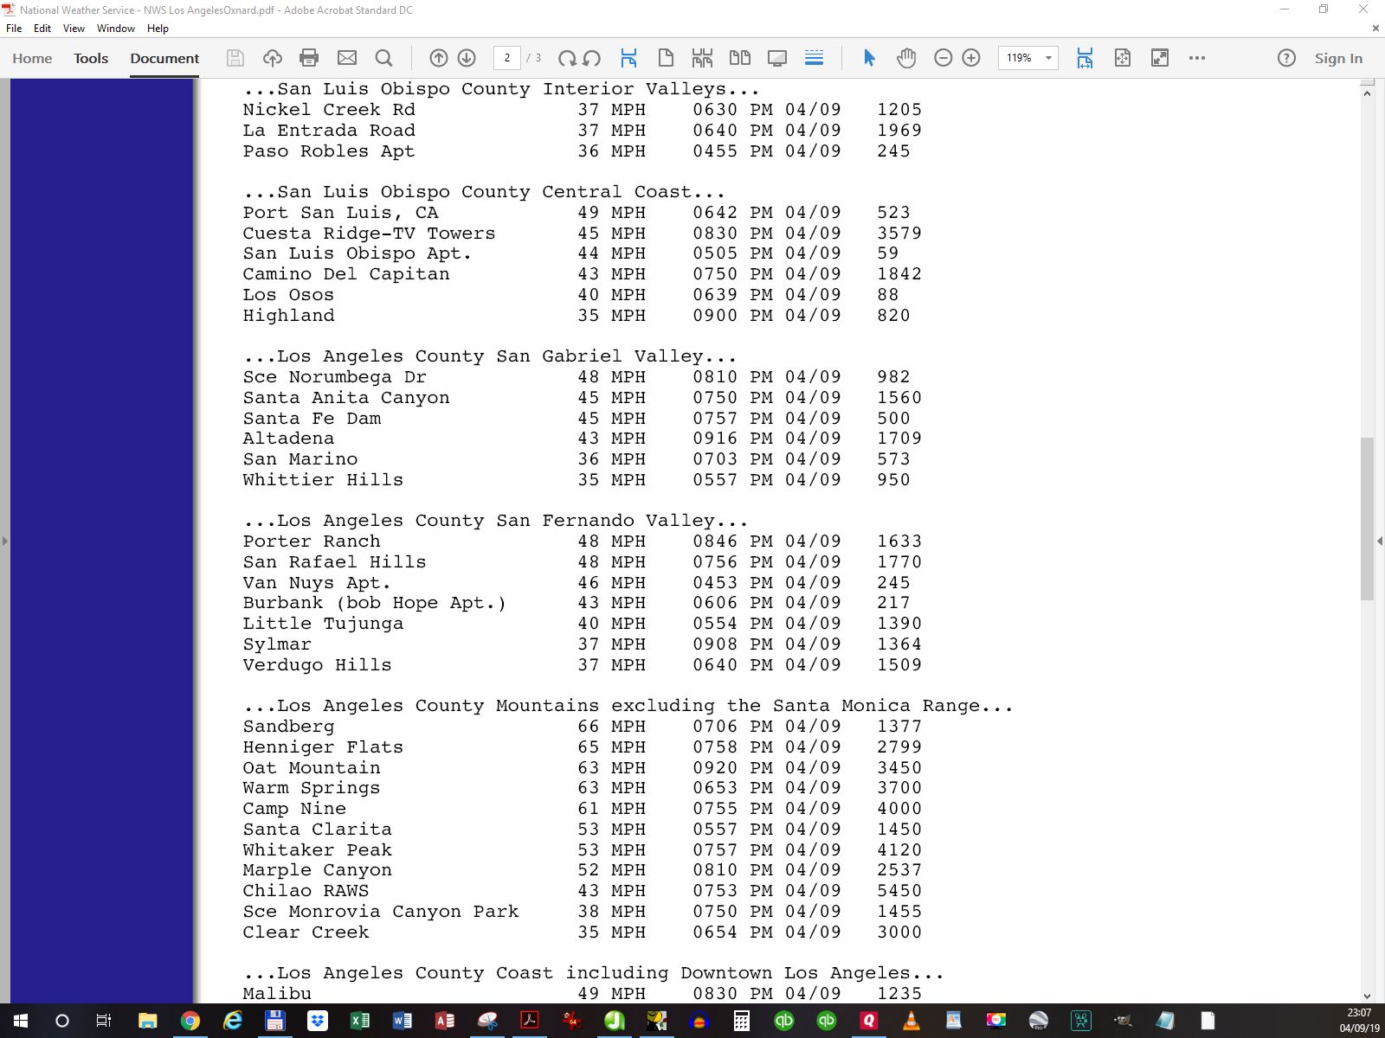Select the Hand pan tool
1385x1038 pixels.
pos(906,58)
